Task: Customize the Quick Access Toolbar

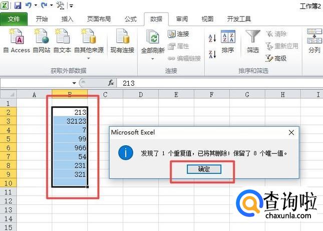Action: (x=71, y=6)
